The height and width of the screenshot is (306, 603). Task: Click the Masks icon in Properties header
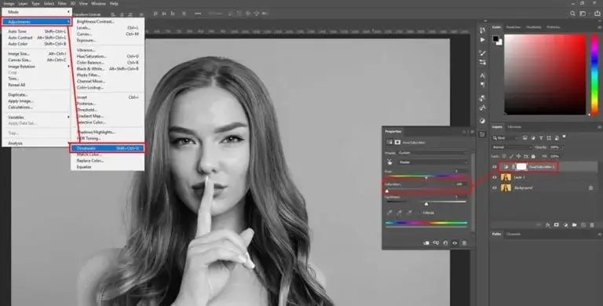(397, 142)
